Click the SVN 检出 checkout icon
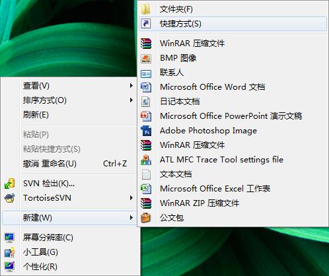Viewport: 329px width, 276px height. 9,184
